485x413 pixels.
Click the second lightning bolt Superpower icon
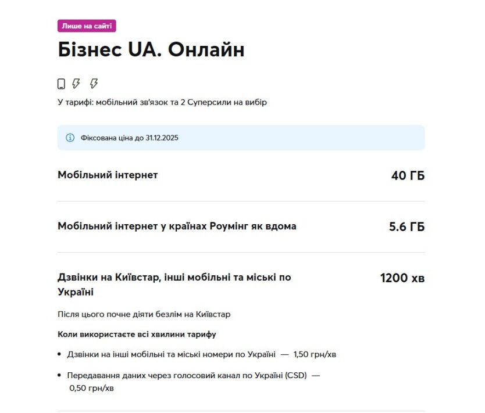click(x=94, y=84)
